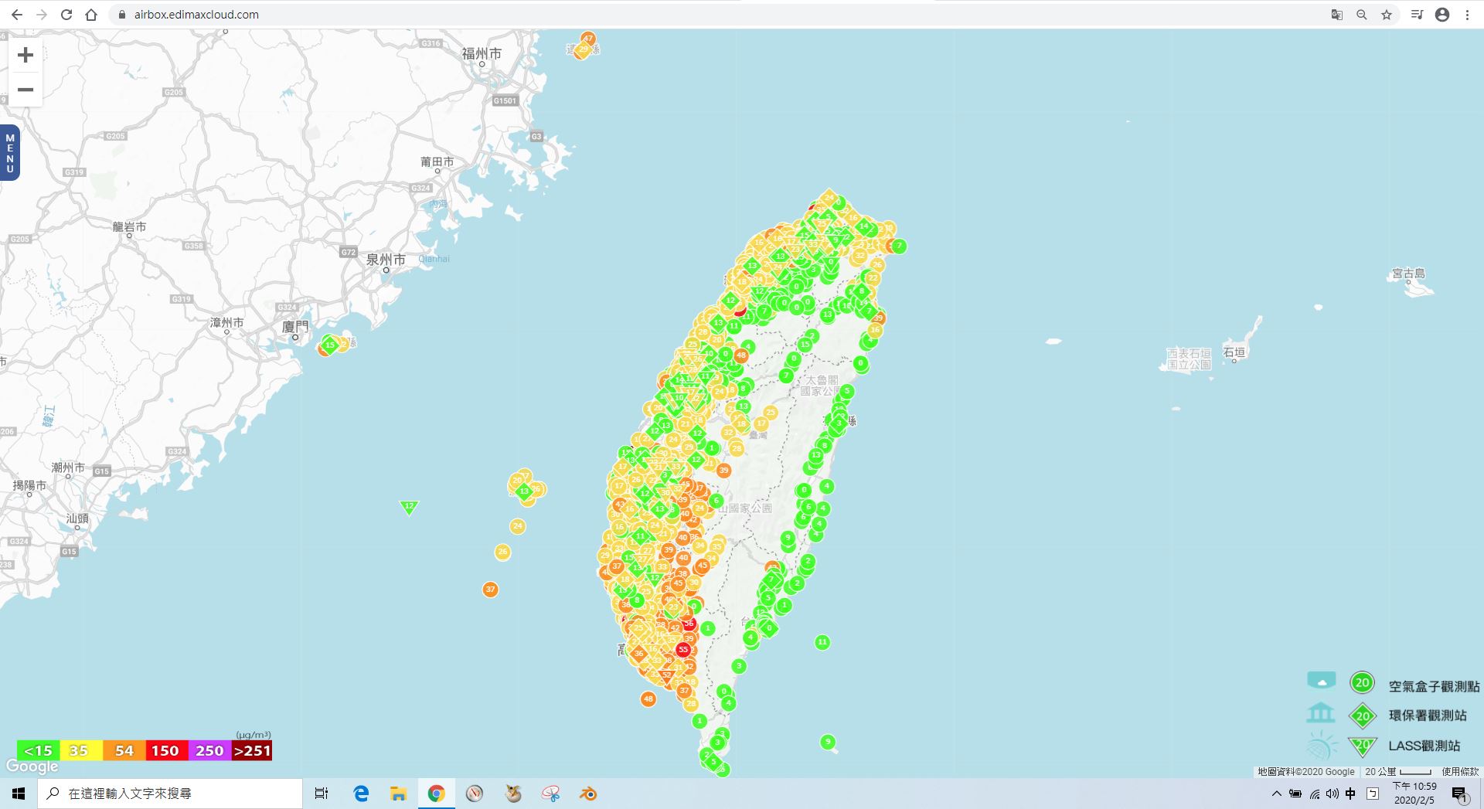Select the yellow 35 color scale swatch
The image size is (1484, 809).
(x=80, y=750)
